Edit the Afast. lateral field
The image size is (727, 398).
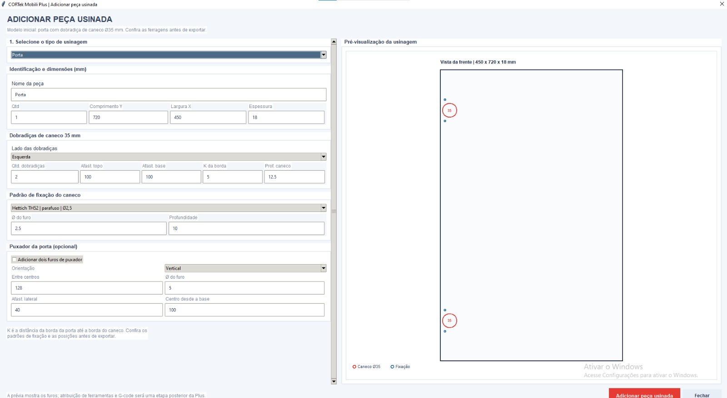[x=87, y=310]
